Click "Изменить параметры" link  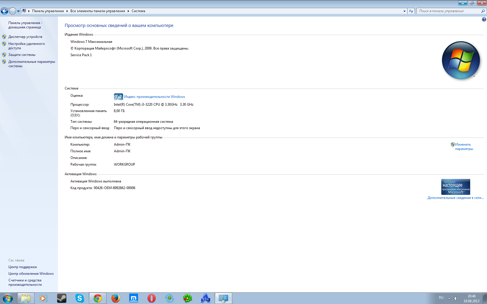tap(464, 146)
